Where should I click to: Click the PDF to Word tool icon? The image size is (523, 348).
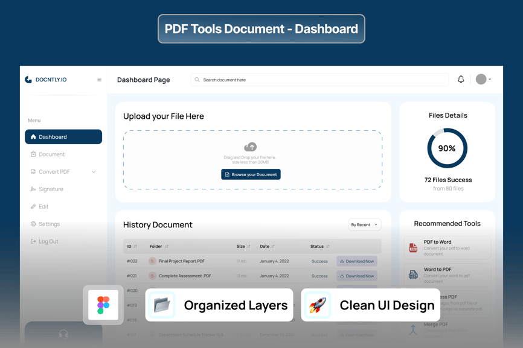pos(413,247)
